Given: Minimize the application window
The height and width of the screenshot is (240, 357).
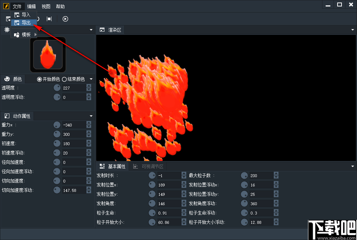Looking at the screenshot, I should click(328, 5).
